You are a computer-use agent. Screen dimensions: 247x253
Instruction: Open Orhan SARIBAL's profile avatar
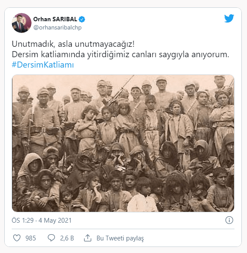pyautogui.click(x=22, y=23)
